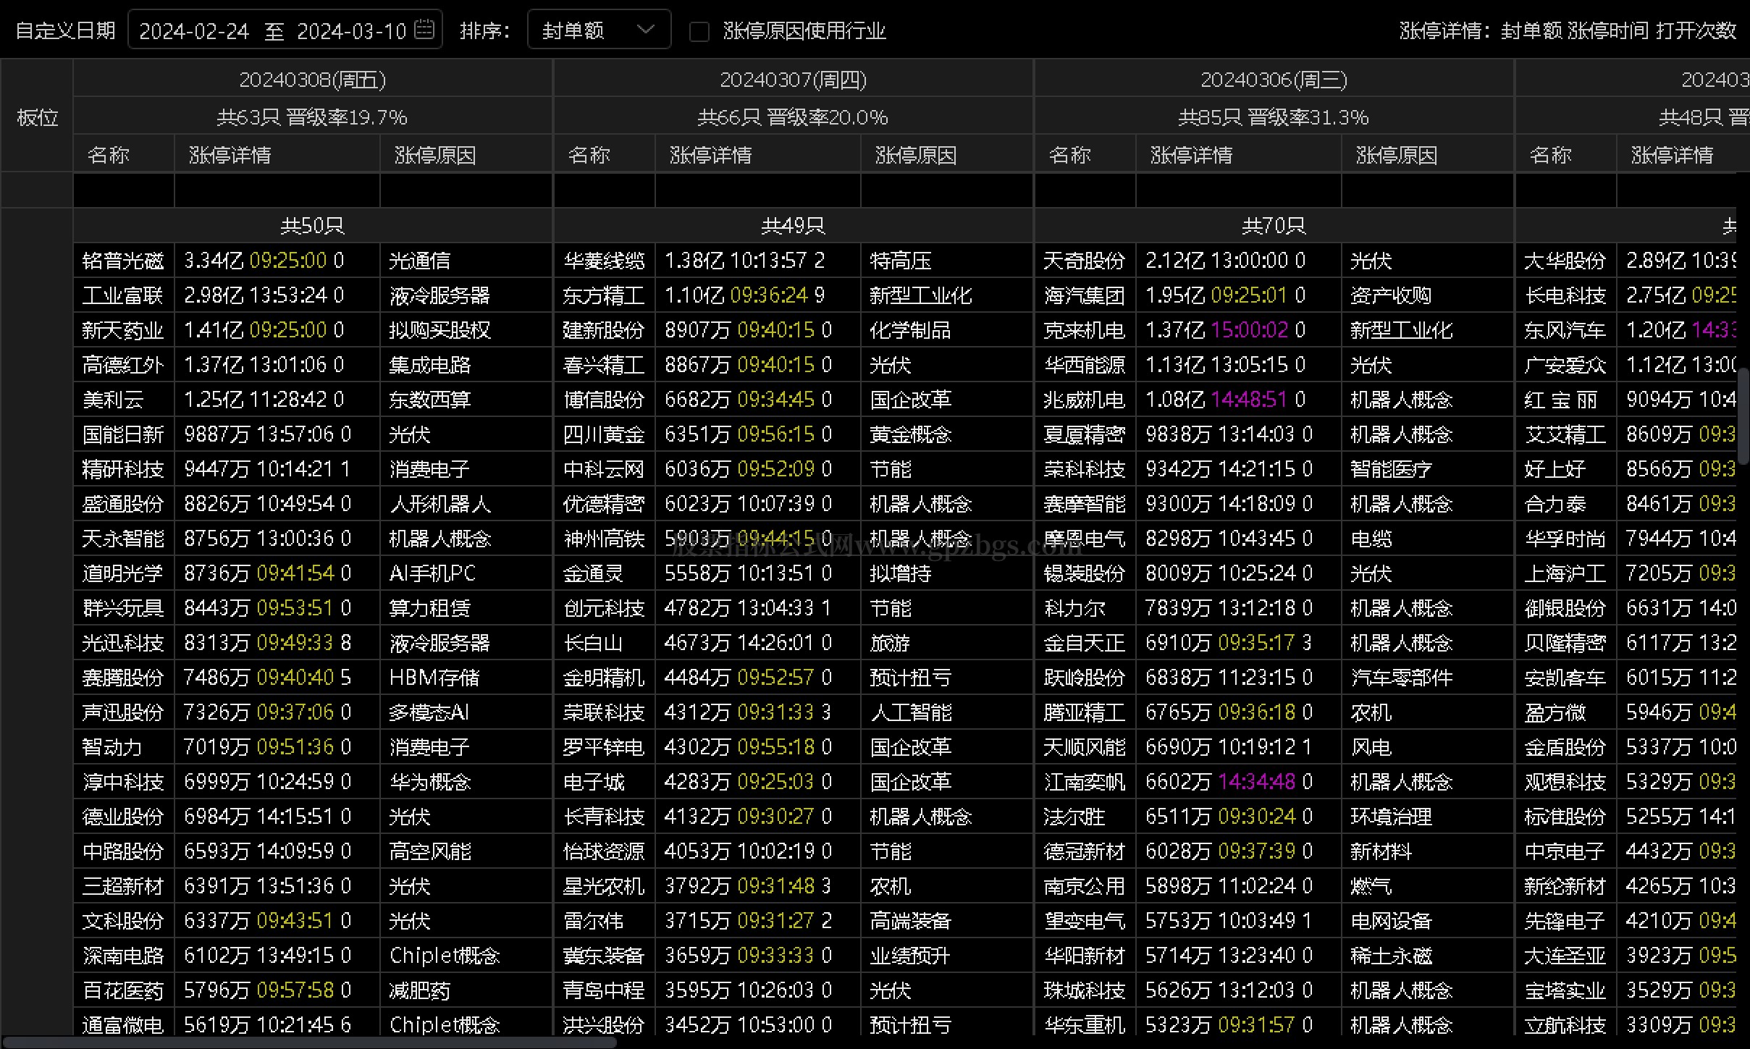Edit start date 2024-02-24

(193, 30)
